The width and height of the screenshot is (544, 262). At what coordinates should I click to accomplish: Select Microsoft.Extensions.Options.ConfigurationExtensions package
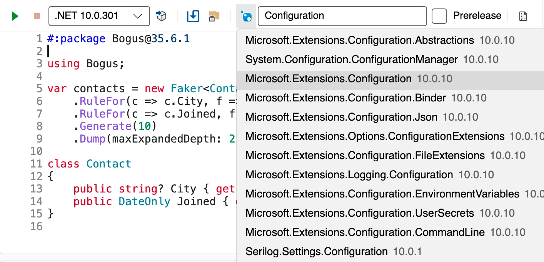click(x=390, y=136)
